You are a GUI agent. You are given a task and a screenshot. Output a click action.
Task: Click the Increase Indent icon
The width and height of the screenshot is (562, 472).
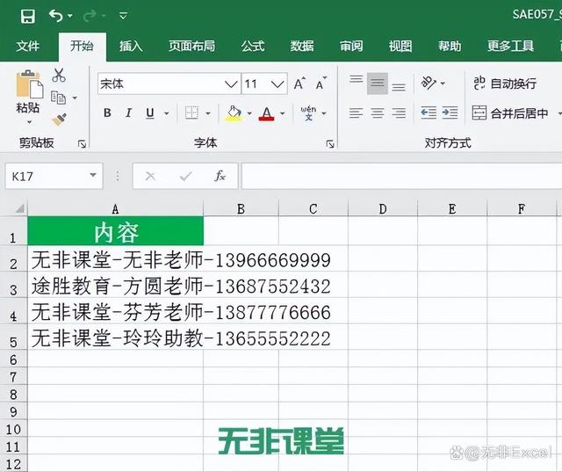(x=450, y=113)
